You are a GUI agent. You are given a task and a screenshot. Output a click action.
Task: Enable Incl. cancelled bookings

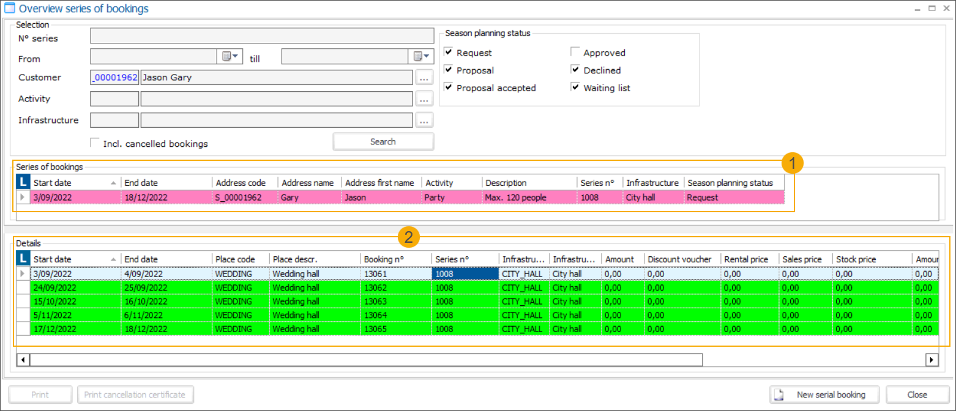[x=95, y=143]
